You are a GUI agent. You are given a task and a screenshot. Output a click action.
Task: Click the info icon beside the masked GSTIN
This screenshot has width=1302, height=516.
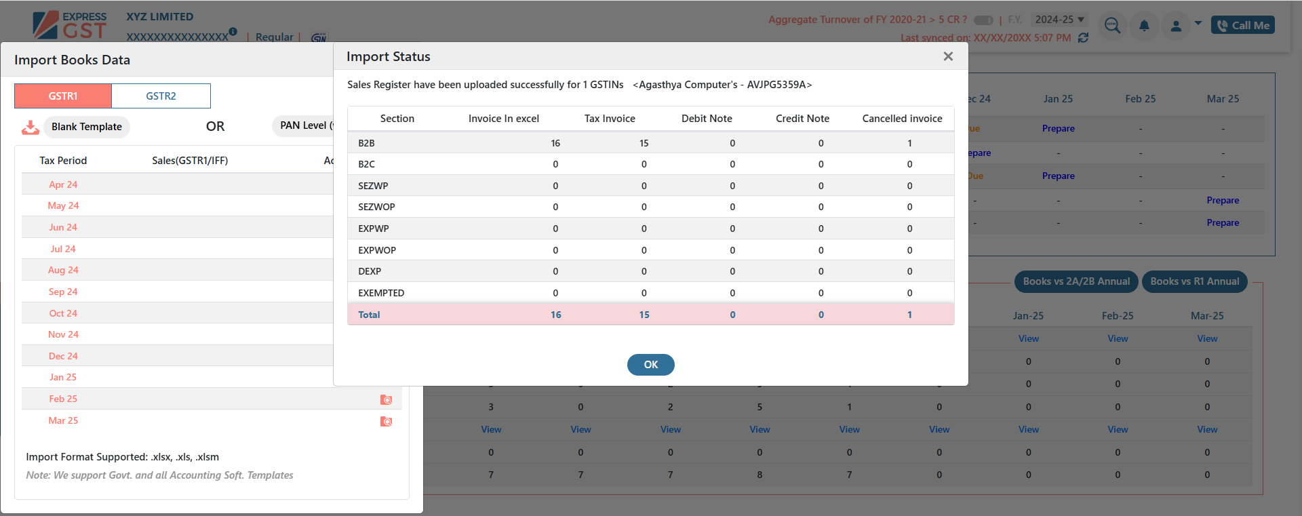coord(233,31)
